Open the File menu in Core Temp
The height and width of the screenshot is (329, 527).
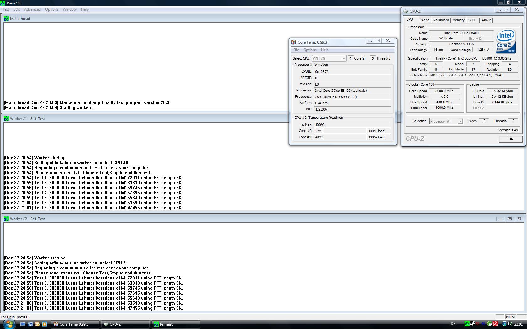(296, 50)
